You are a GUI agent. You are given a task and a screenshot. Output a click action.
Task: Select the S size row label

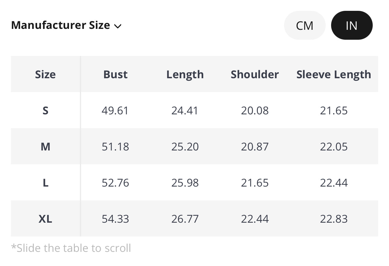[45, 110]
